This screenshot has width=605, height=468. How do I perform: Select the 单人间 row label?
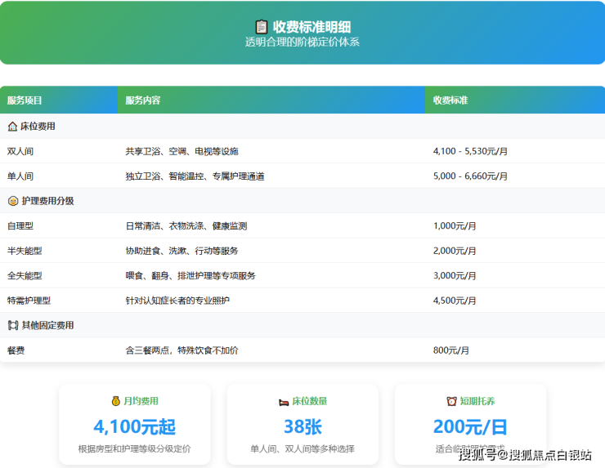(20, 176)
